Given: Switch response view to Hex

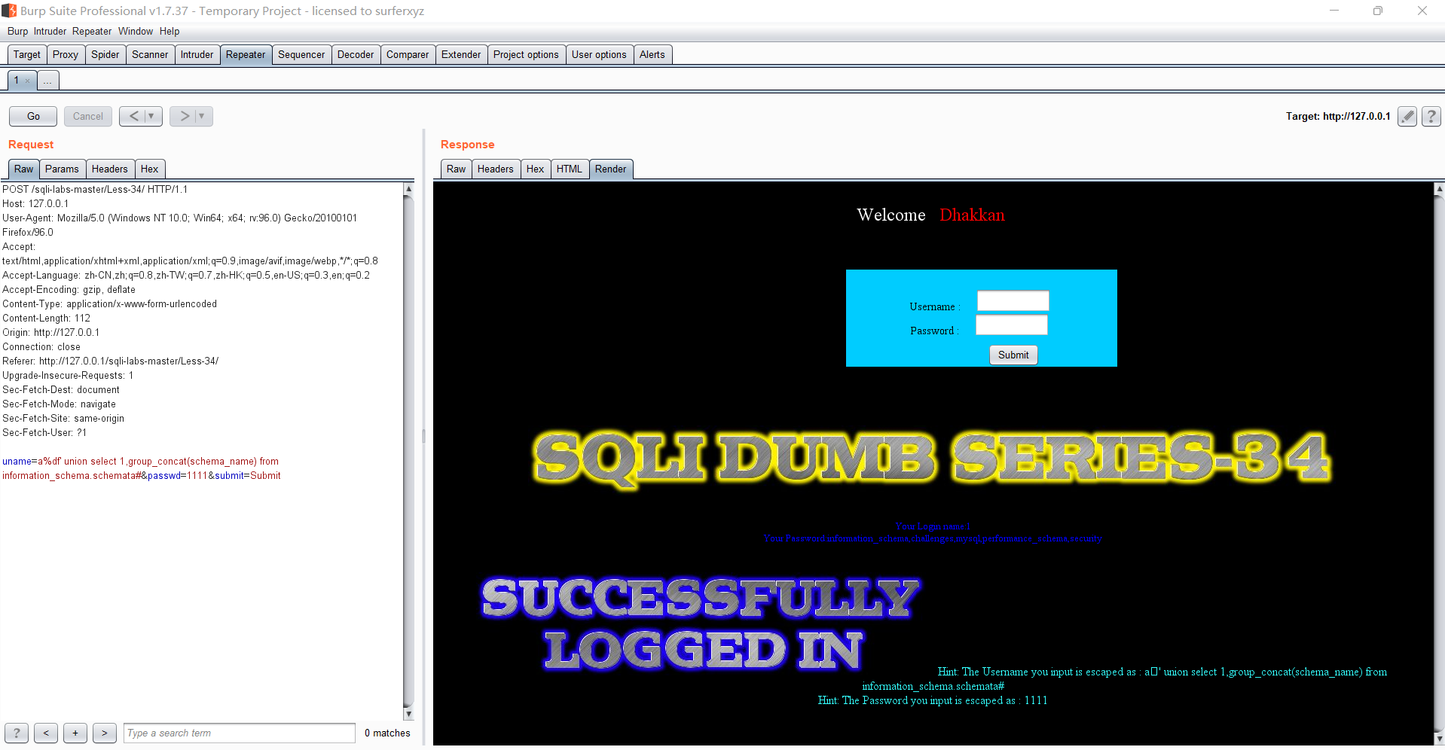Looking at the screenshot, I should pos(535,169).
